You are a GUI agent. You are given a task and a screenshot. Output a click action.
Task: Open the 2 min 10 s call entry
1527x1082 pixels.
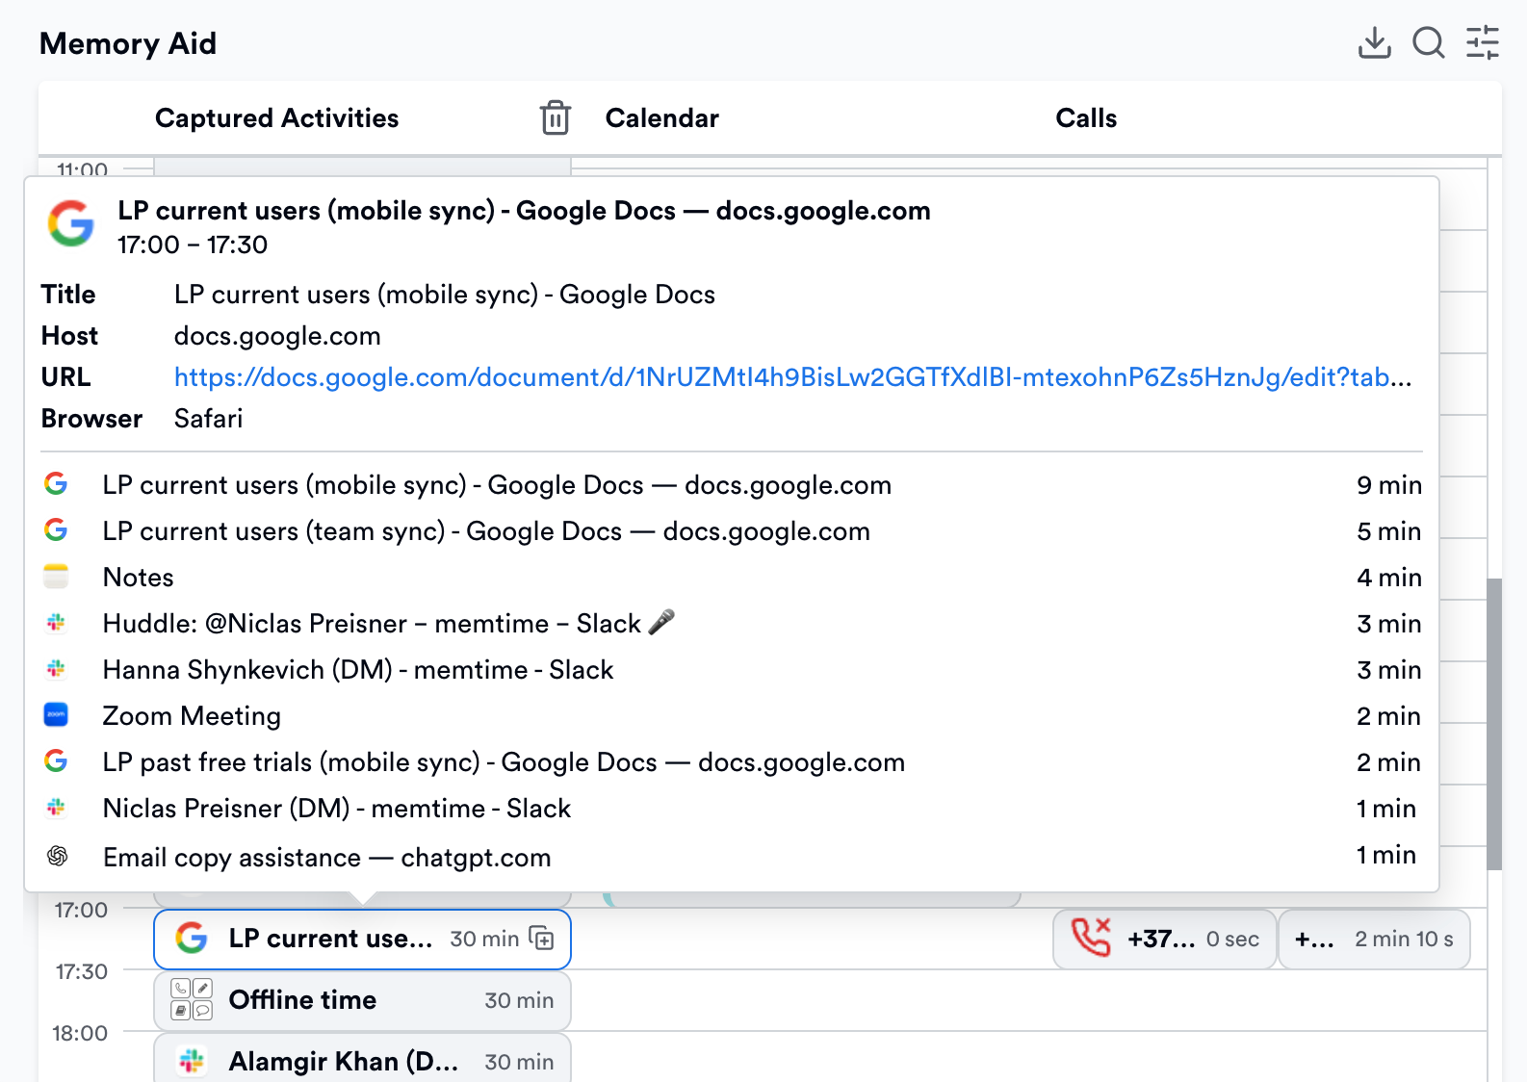(x=1374, y=939)
